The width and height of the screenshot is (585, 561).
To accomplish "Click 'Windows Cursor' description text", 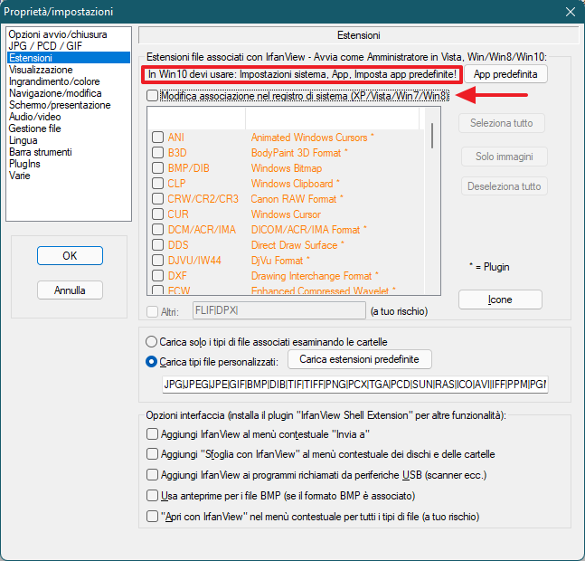I will [x=286, y=214].
